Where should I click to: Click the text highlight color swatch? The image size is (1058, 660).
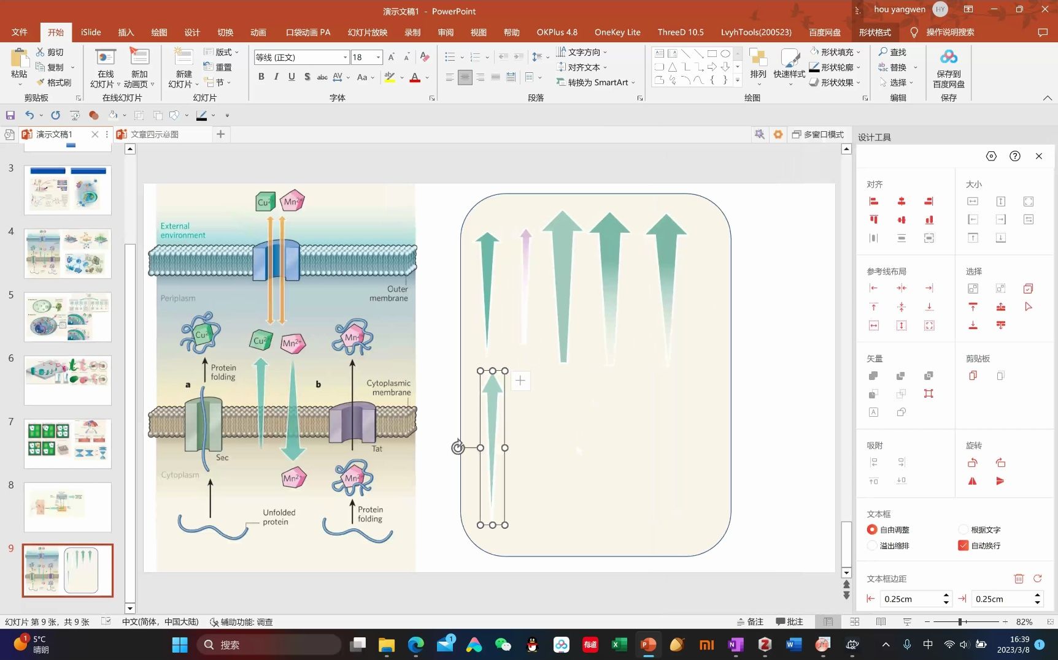click(x=389, y=77)
